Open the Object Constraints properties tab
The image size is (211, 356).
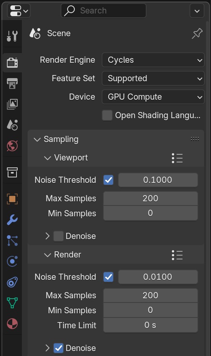(12, 282)
